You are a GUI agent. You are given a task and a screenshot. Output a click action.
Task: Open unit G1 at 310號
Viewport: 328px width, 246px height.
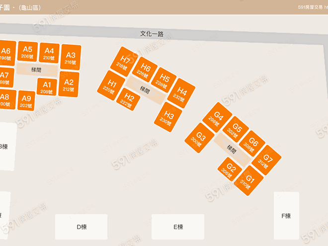pos(247,182)
